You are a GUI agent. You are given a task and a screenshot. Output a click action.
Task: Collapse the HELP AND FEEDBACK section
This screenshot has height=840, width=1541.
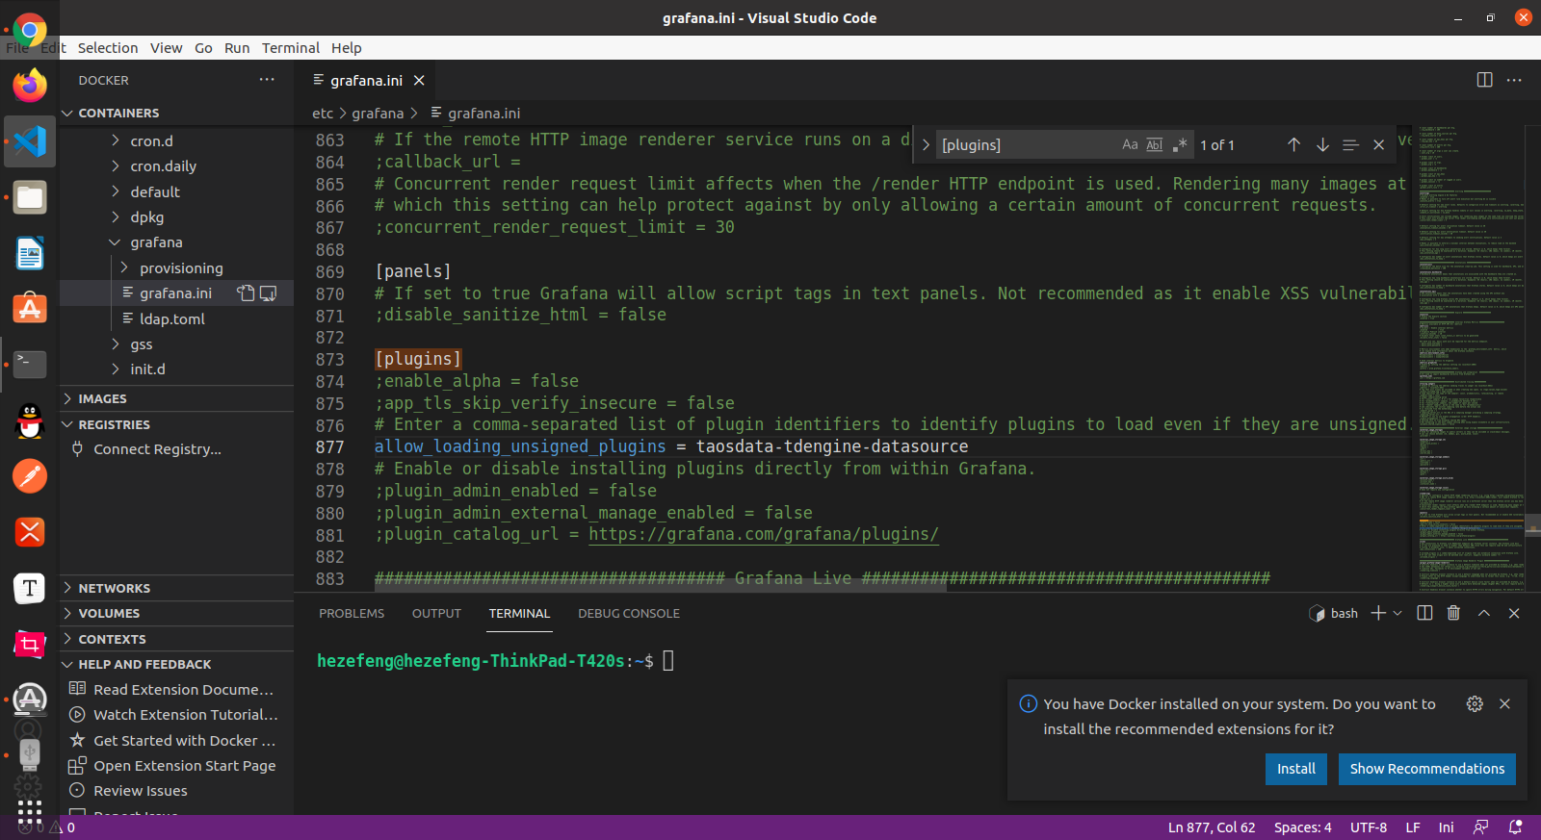(x=176, y=664)
